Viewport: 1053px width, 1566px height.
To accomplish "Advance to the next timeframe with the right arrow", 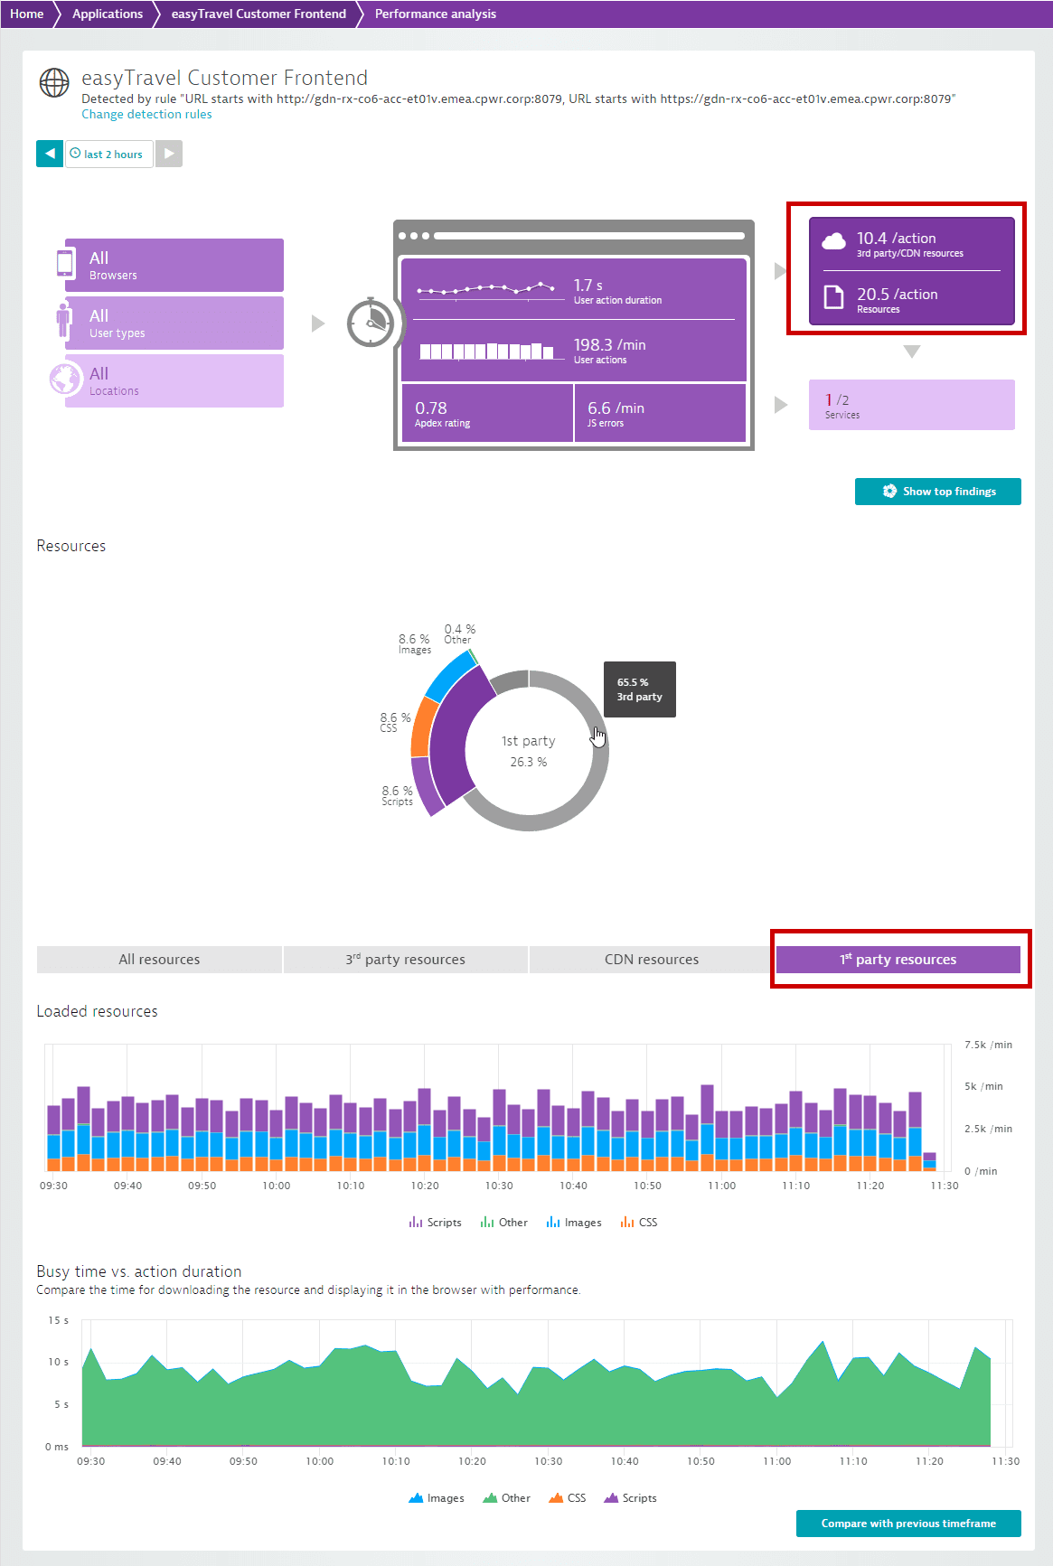I will point(169,154).
